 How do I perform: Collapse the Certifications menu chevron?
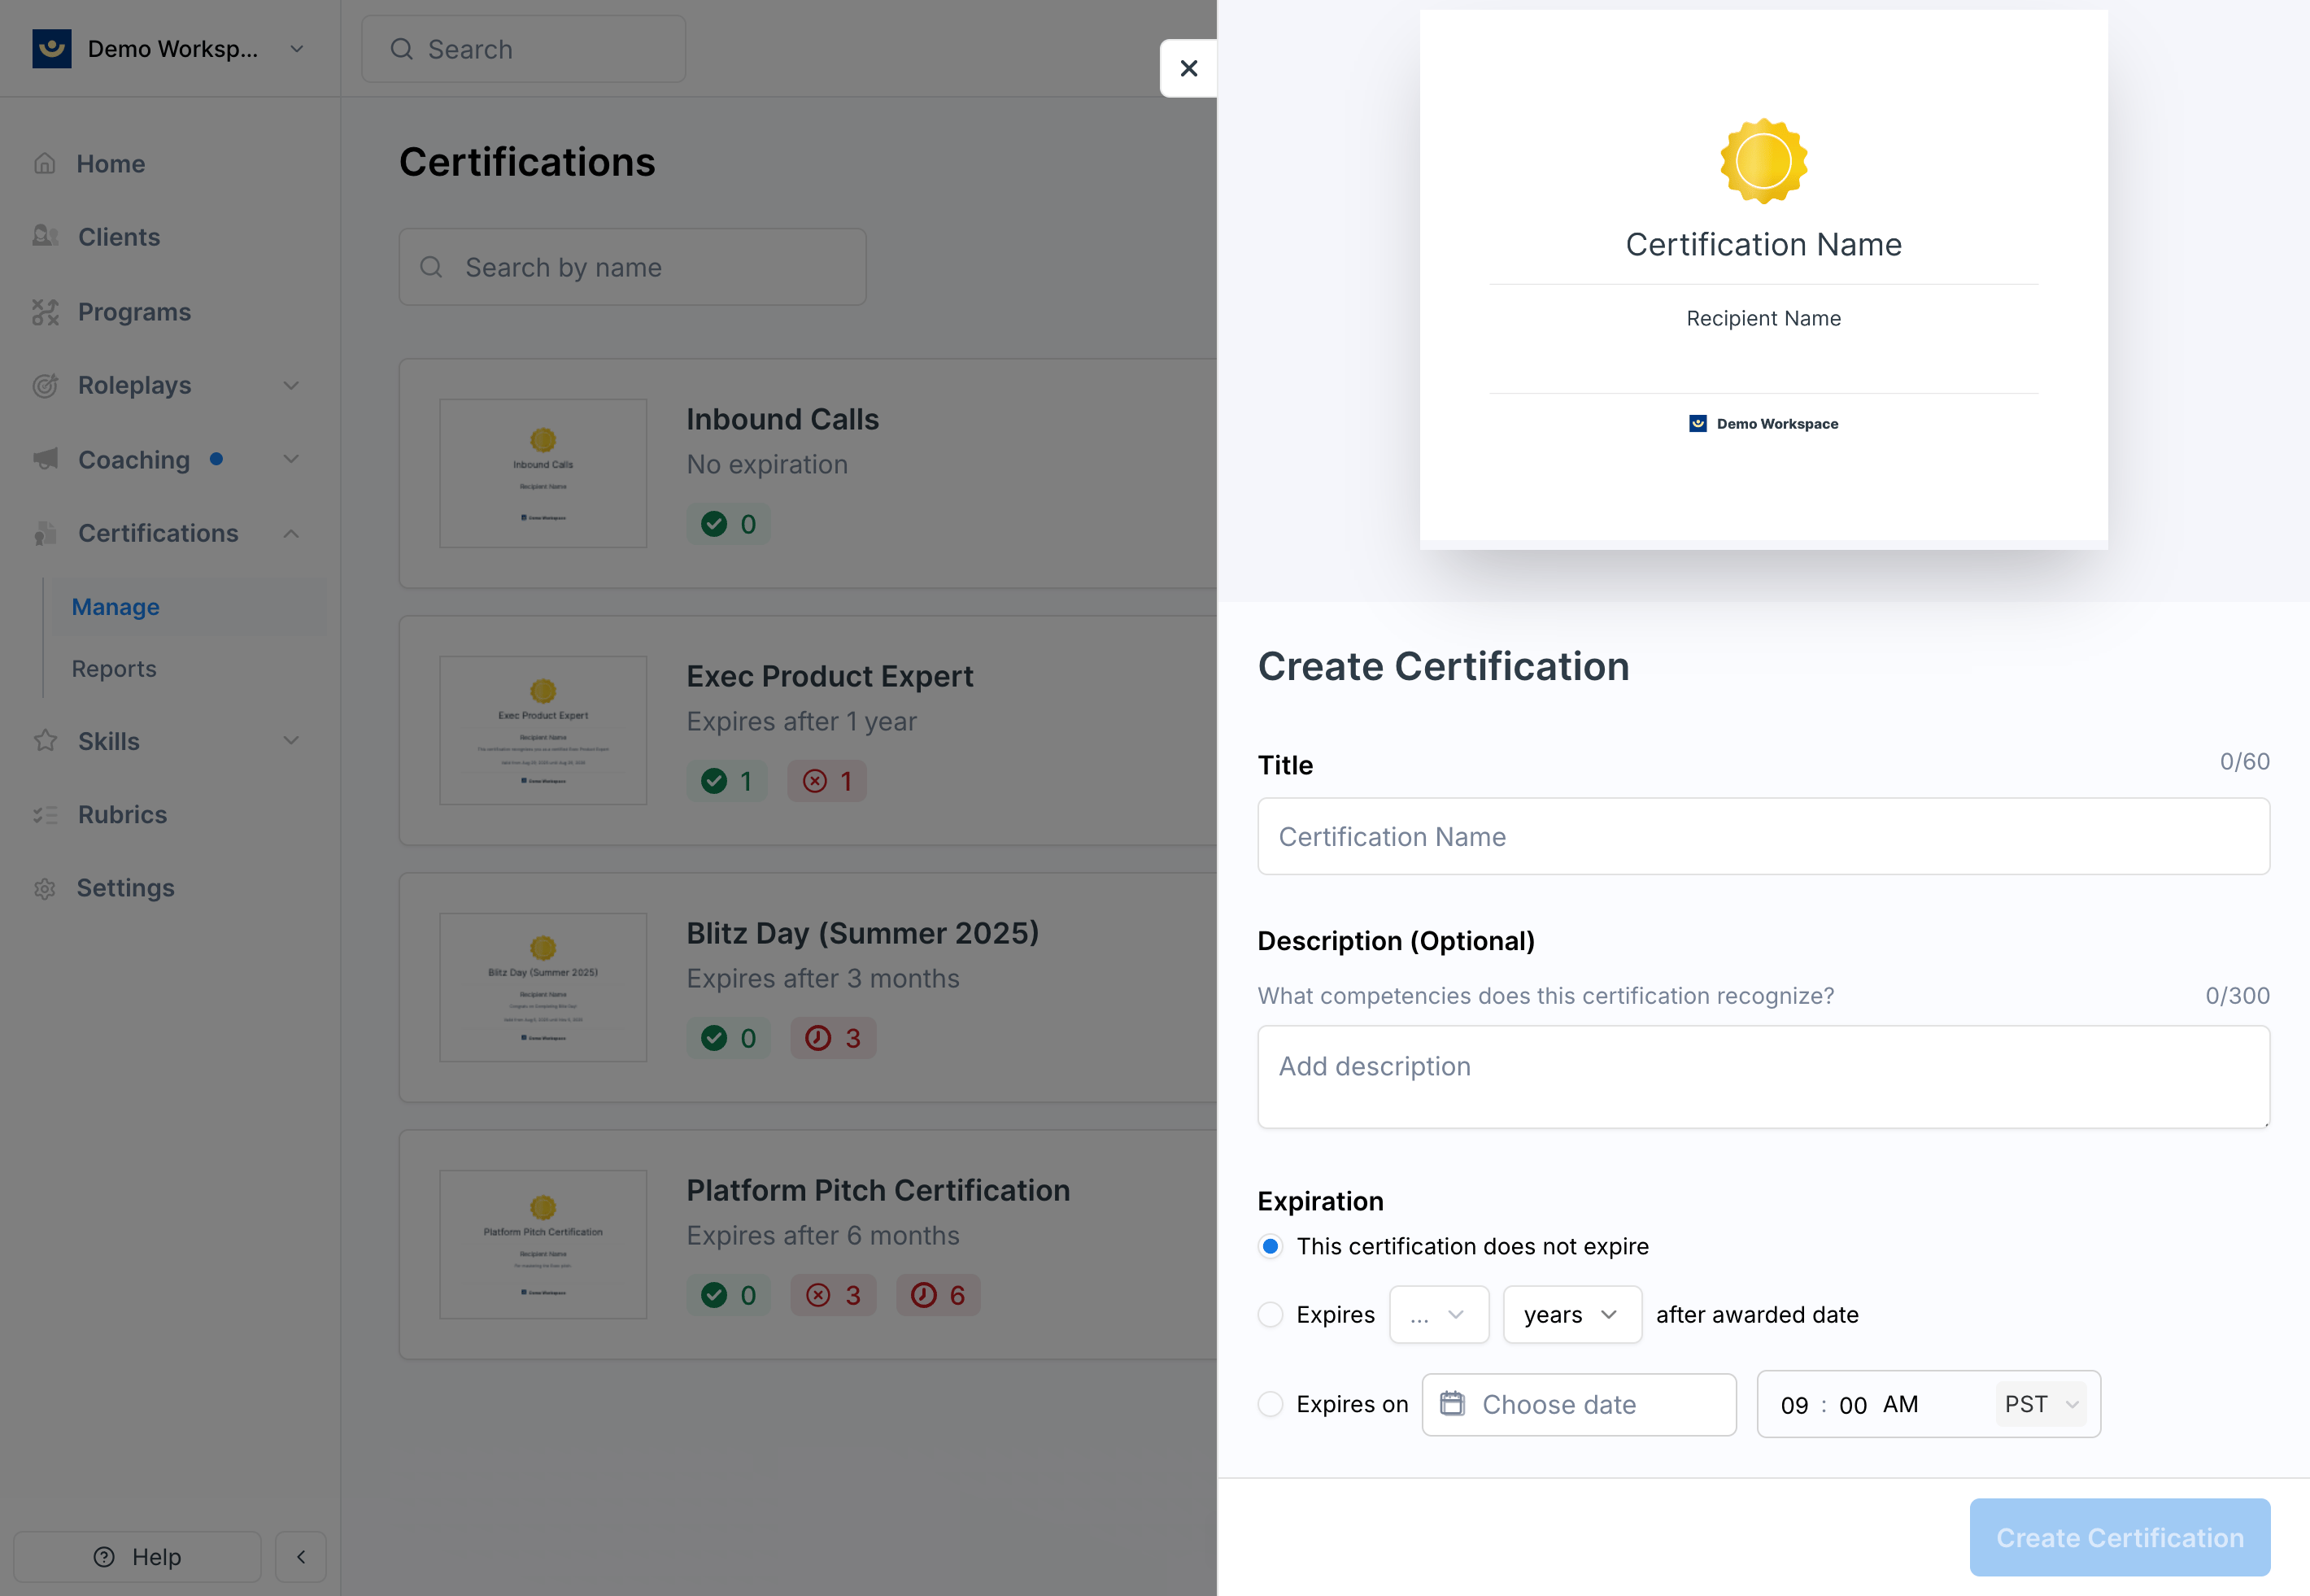[291, 533]
